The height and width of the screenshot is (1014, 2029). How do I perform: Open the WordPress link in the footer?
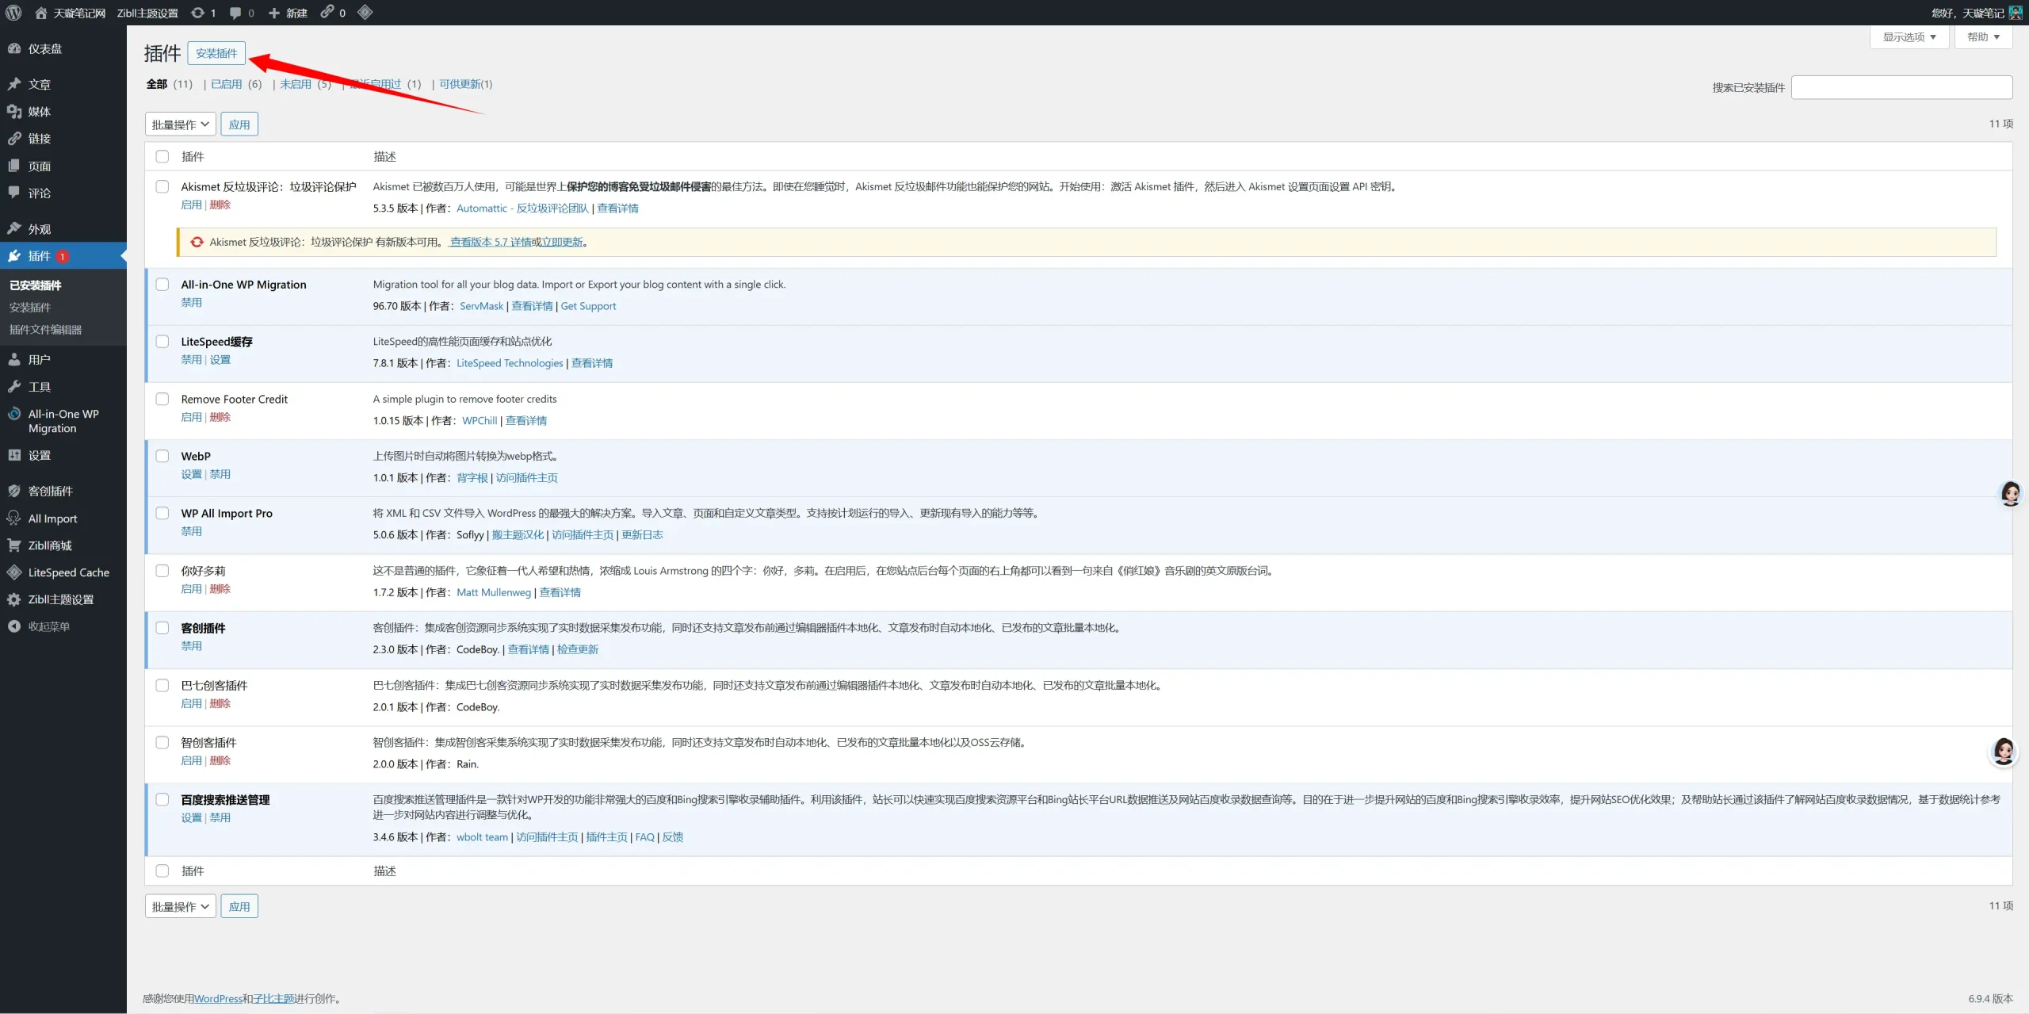218,999
